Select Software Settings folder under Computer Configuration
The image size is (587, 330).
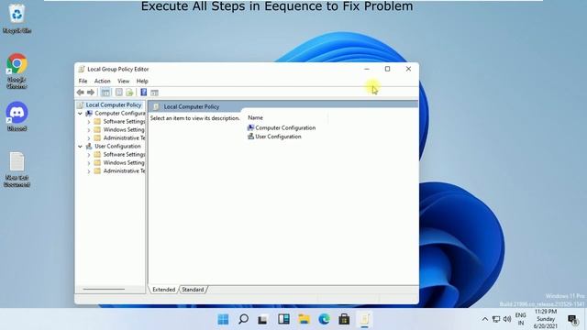pyautogui.click(x=124, y=122)
